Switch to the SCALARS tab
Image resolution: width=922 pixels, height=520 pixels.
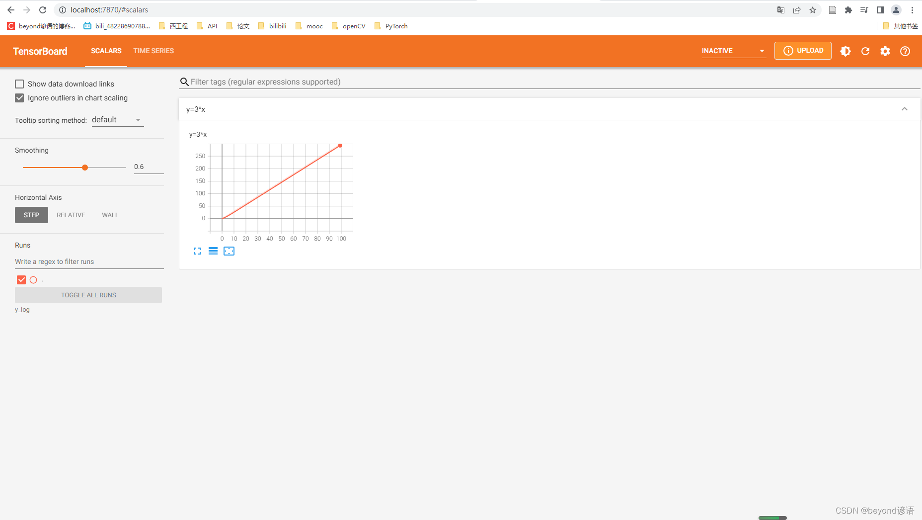pos(106,51)
